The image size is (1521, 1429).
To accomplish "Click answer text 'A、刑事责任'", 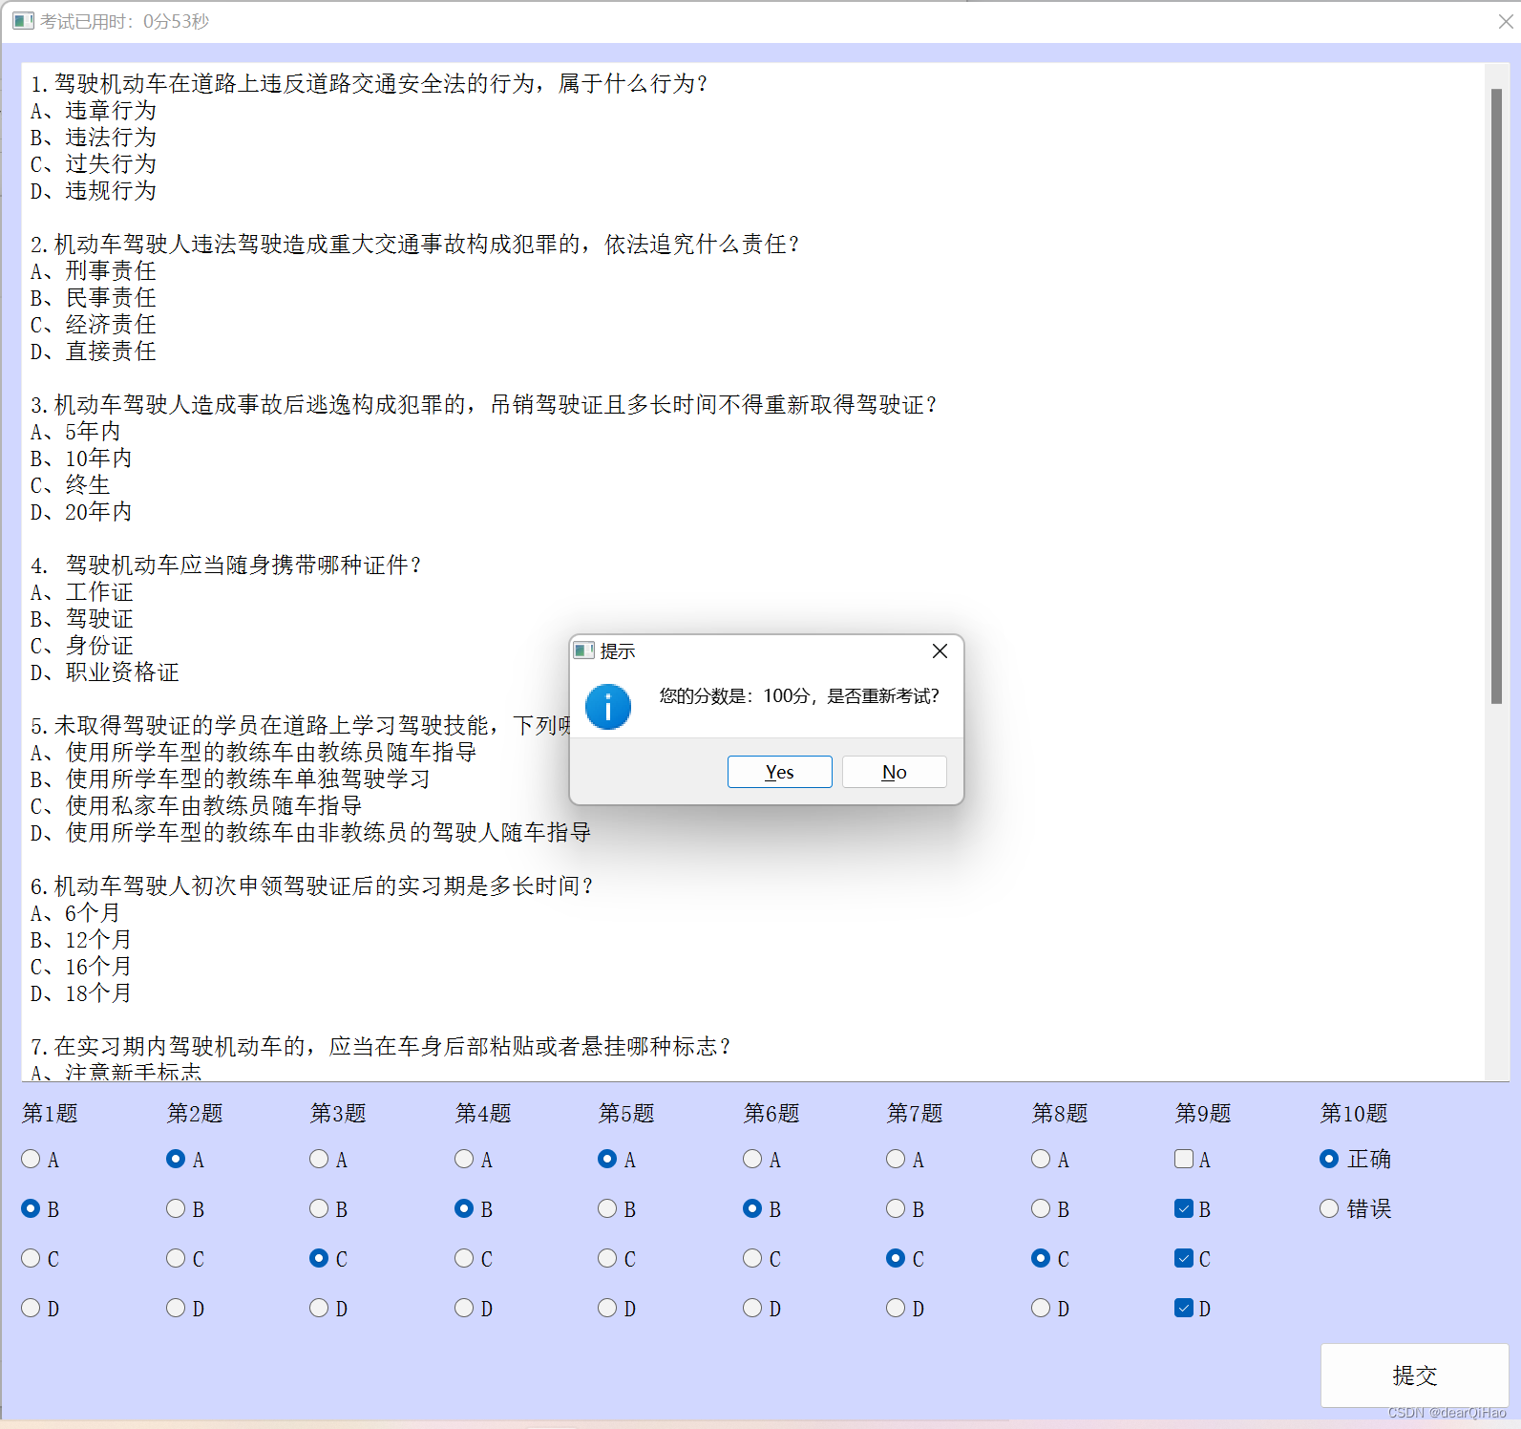I will coord(93,271).
